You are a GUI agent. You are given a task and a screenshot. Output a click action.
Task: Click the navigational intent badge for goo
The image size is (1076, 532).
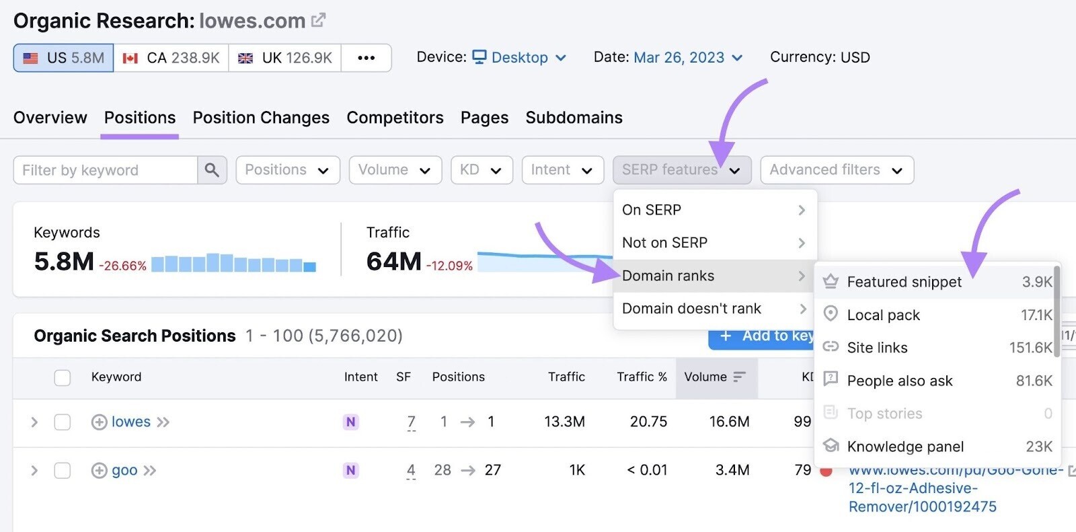350,470
